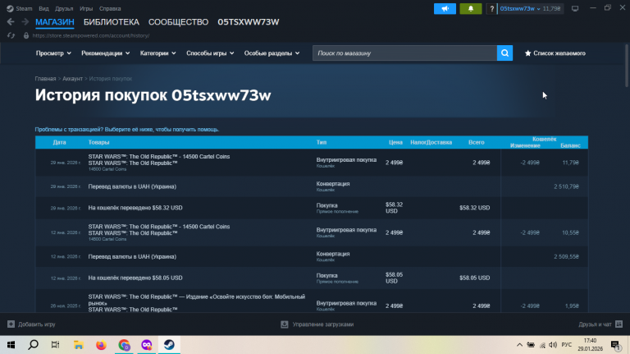Click the padlock icon beside URL
This screenshot has width=630, height=354.
[26, 35]
